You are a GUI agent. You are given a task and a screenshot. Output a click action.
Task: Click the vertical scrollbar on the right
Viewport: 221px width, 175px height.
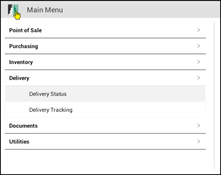pos(214,97)
